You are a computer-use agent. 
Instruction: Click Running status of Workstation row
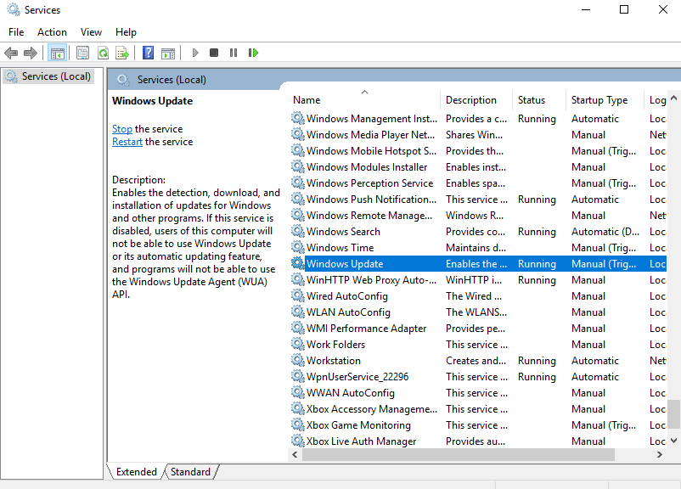point(537,361)
